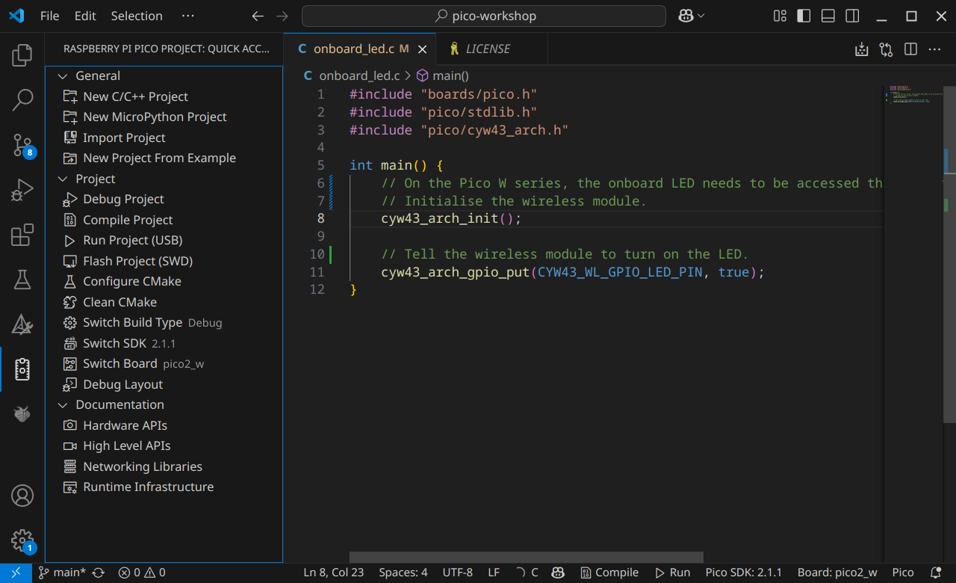Open the CMake triangle view in activity bar
Screen dimensions: 956x583
[x=22, y=324]
